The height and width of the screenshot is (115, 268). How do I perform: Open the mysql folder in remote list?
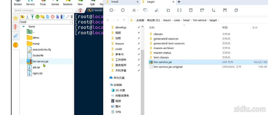coord(36,44)
